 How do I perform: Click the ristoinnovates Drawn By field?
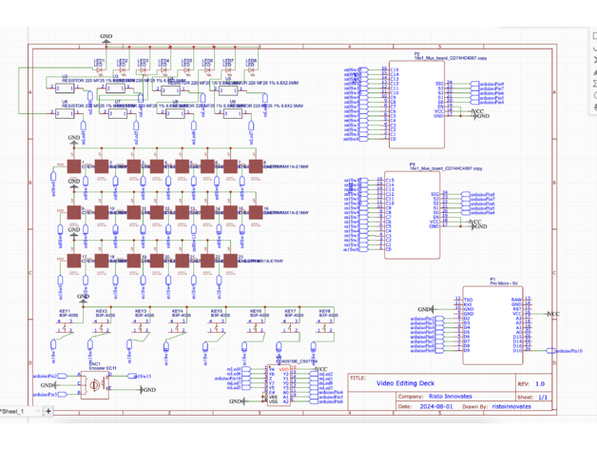[511, 406]
